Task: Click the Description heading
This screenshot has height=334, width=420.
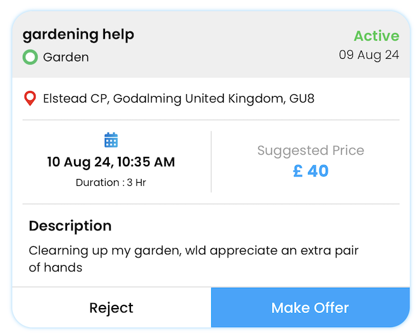Action: [x=70, y=226]
